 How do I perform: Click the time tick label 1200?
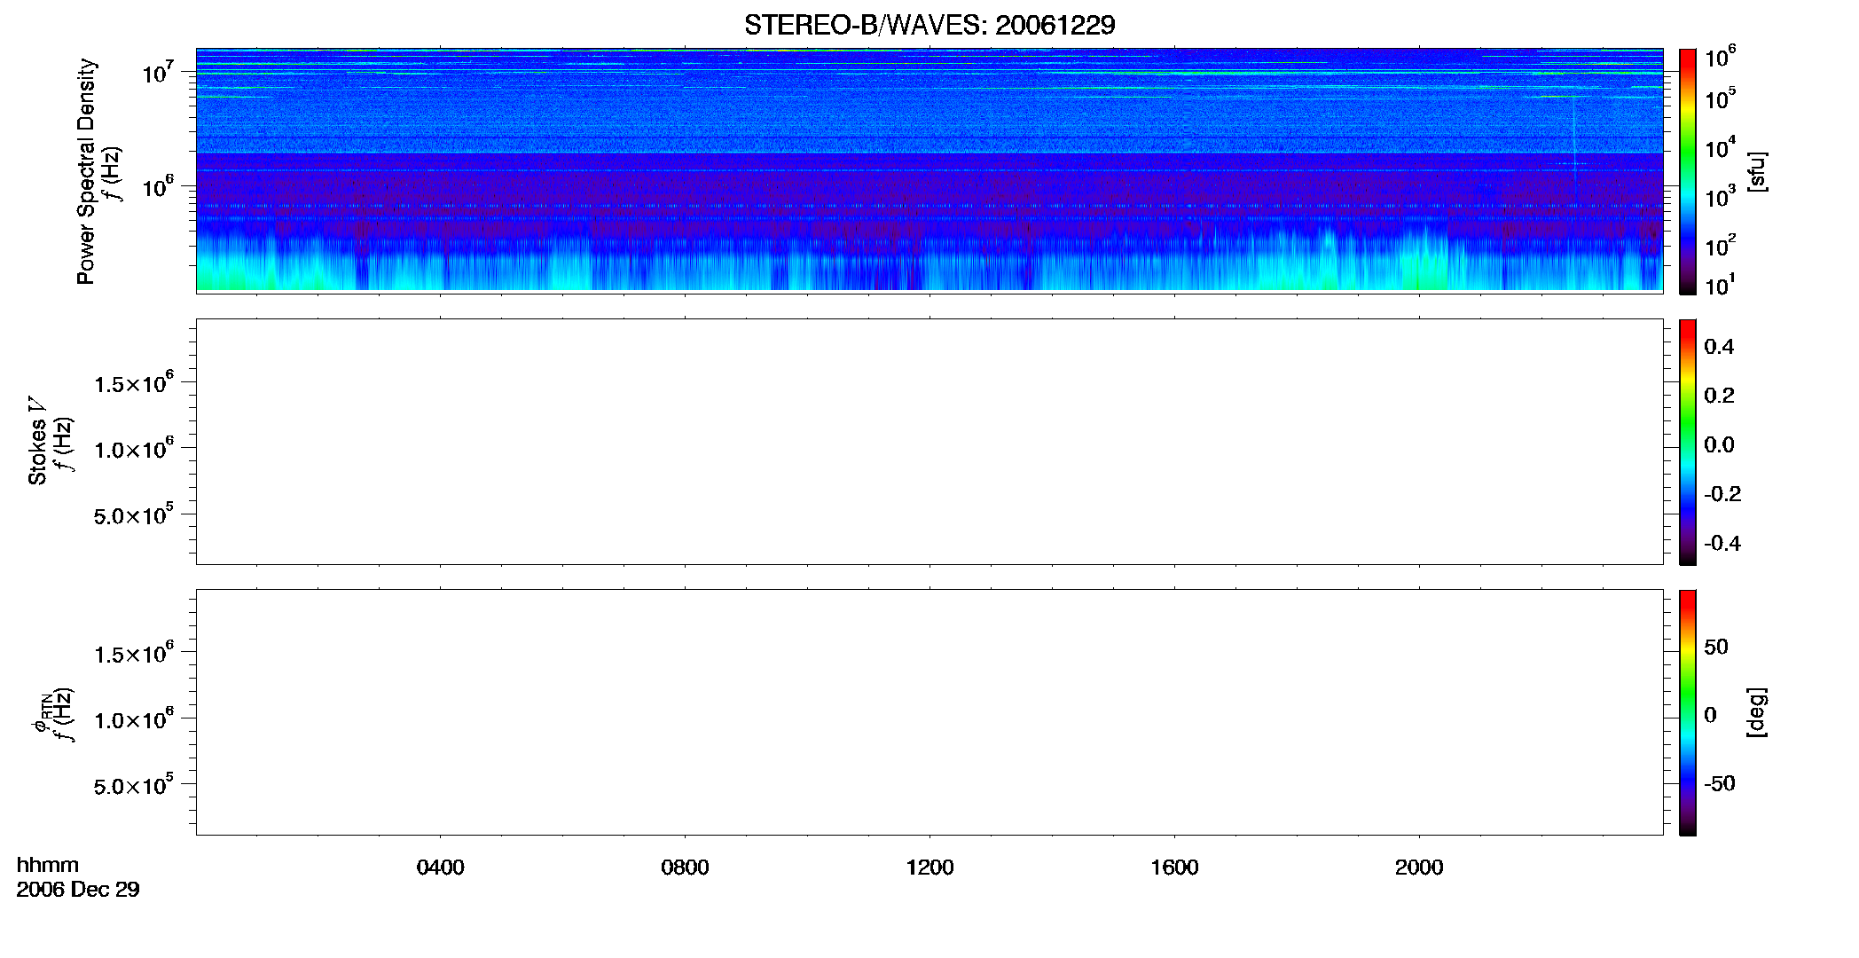tap(929, 868)
